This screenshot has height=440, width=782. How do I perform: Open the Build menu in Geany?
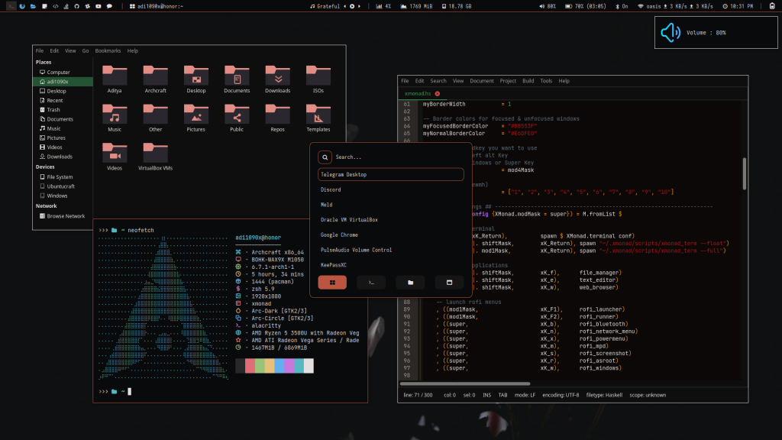click(x=528, y=80)
